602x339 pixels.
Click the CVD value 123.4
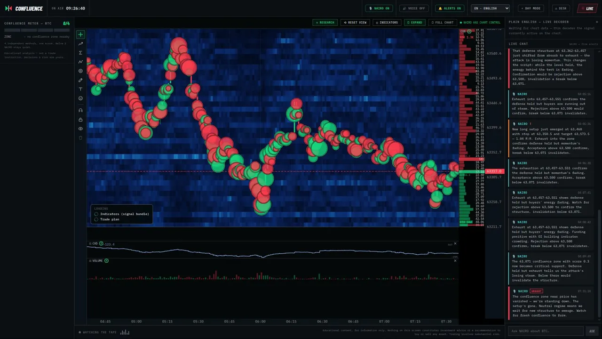(110, 244)
